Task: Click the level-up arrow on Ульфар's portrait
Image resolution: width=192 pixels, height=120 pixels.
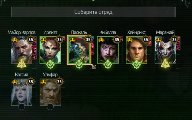Action: (44, 82)
